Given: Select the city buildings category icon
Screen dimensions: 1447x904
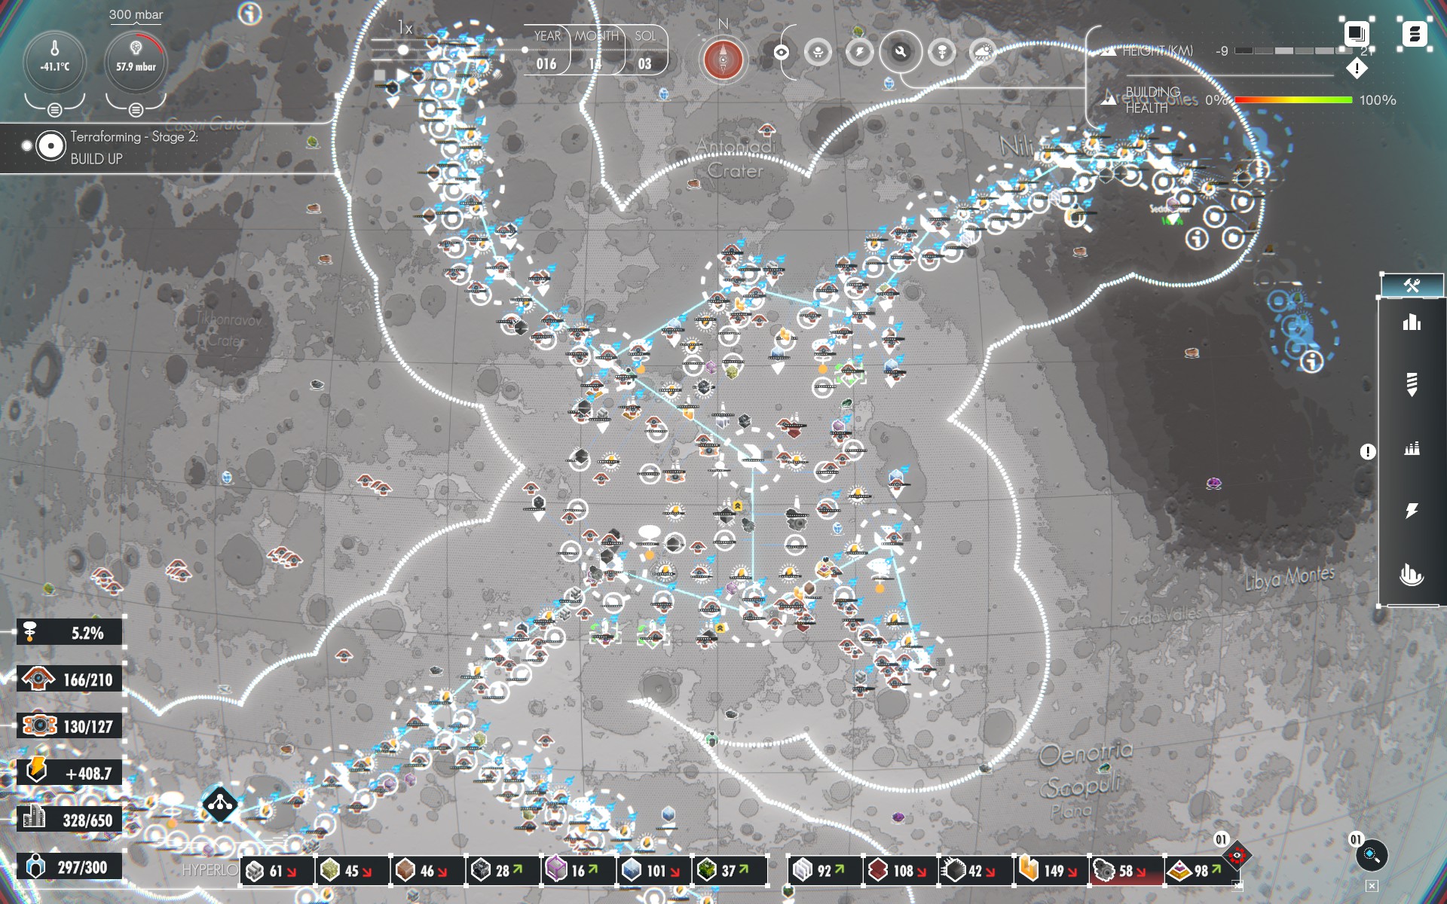Looking at the screenshot, I should click(x=1412, y=323).
